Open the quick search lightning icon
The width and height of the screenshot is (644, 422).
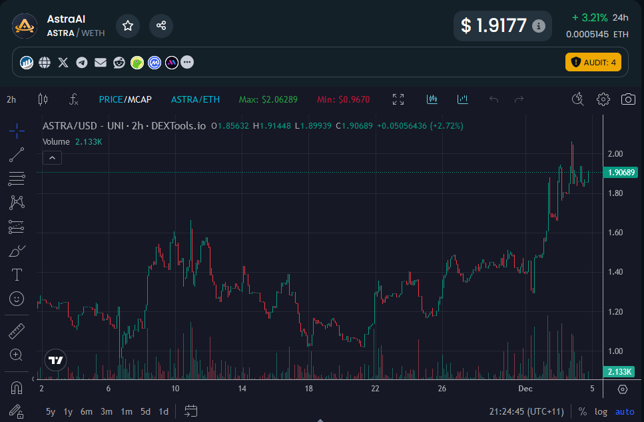[x=578, y=99]
